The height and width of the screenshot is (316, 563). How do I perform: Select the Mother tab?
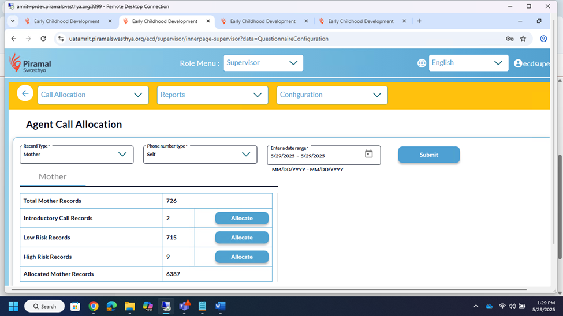pyautogui.click(x=53, y=177)
